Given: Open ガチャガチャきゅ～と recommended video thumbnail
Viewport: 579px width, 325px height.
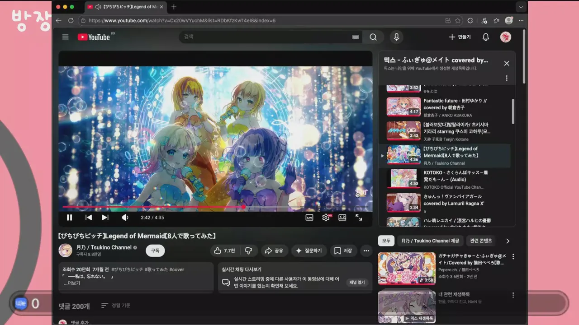Looking at the screenshot, I should (407, 269).
